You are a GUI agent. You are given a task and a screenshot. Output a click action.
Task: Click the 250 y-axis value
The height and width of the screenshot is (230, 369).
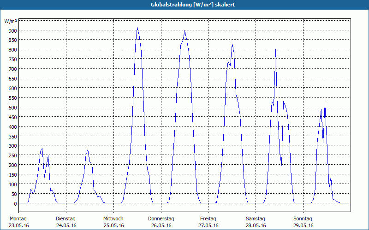pos(13,155)
